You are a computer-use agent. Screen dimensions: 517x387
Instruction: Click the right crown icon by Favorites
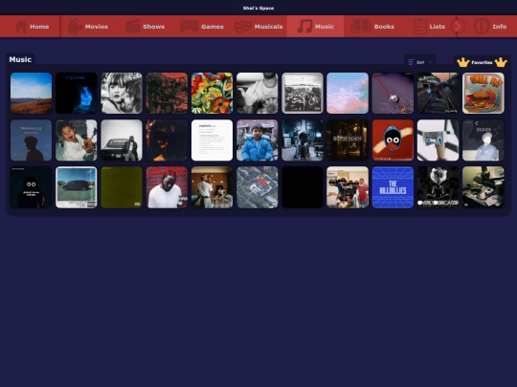coord(501,62)
